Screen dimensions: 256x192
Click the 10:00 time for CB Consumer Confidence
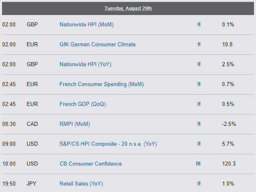(9, 164)
